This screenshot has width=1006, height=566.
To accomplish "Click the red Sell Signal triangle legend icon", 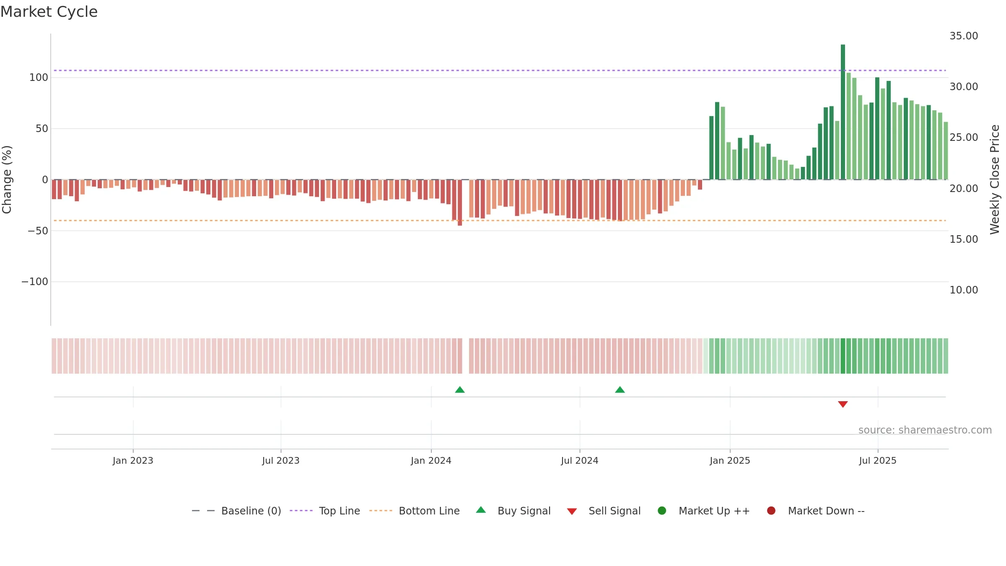I will pos(572,511).
